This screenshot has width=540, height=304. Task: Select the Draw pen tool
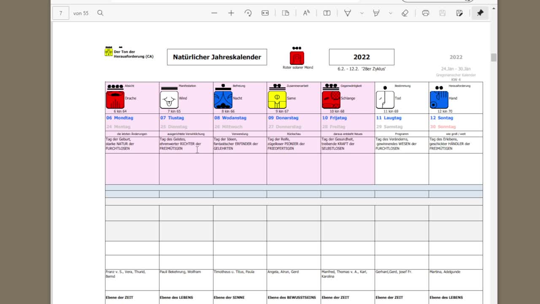(348, 13)
